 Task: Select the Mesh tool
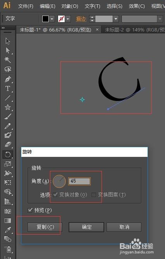click(x=8, y=211)
